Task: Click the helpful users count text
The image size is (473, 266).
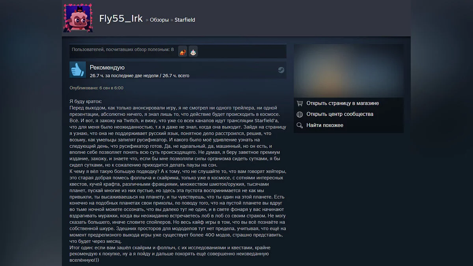Action: [123, 50]
